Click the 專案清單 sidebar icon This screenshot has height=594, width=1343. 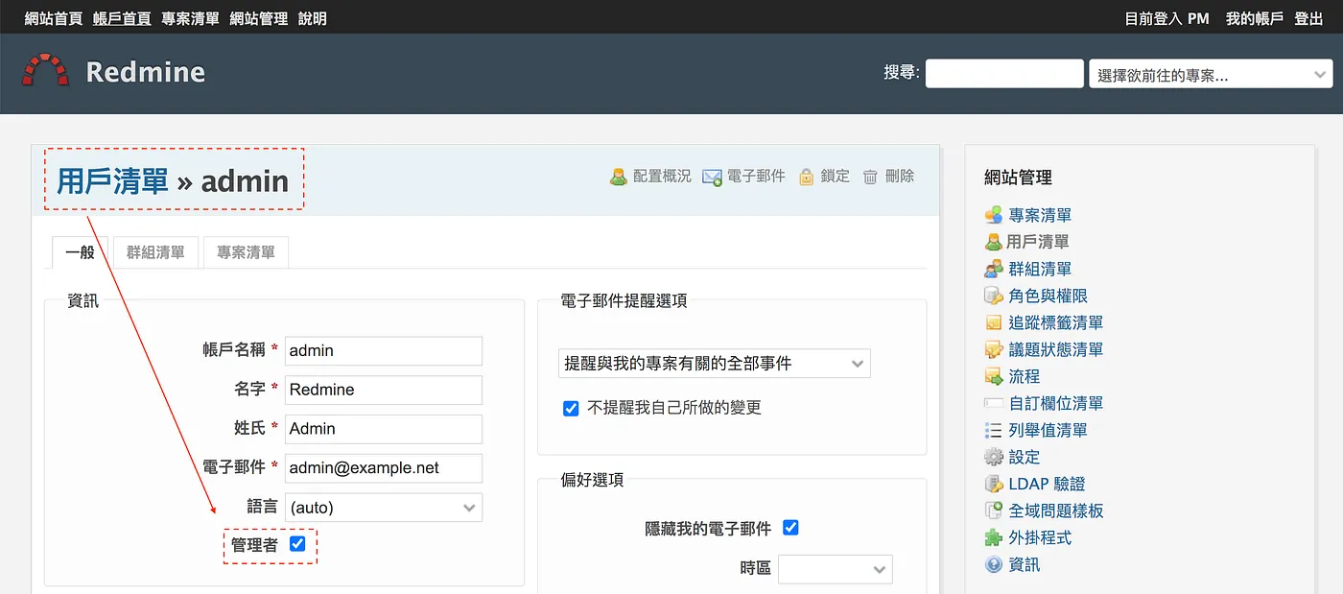(994, 215)
